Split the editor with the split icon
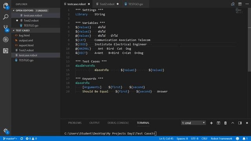Image resolution: width=251 pixels, height=141 pixels. click(240, 4)
